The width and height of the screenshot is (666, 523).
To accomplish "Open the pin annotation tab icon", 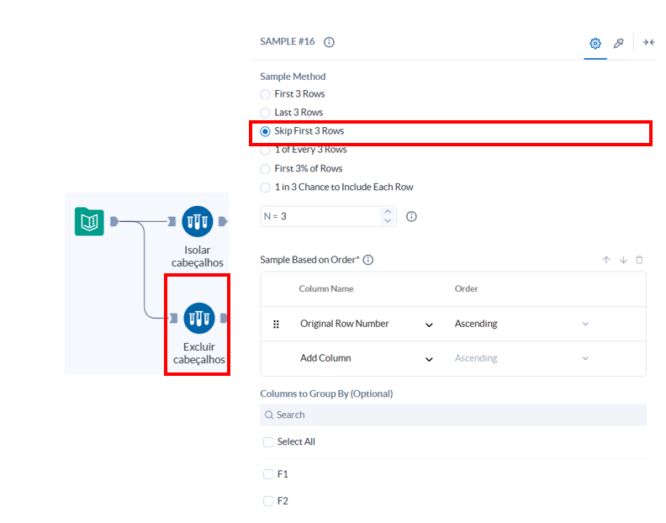I will (618, 43).
